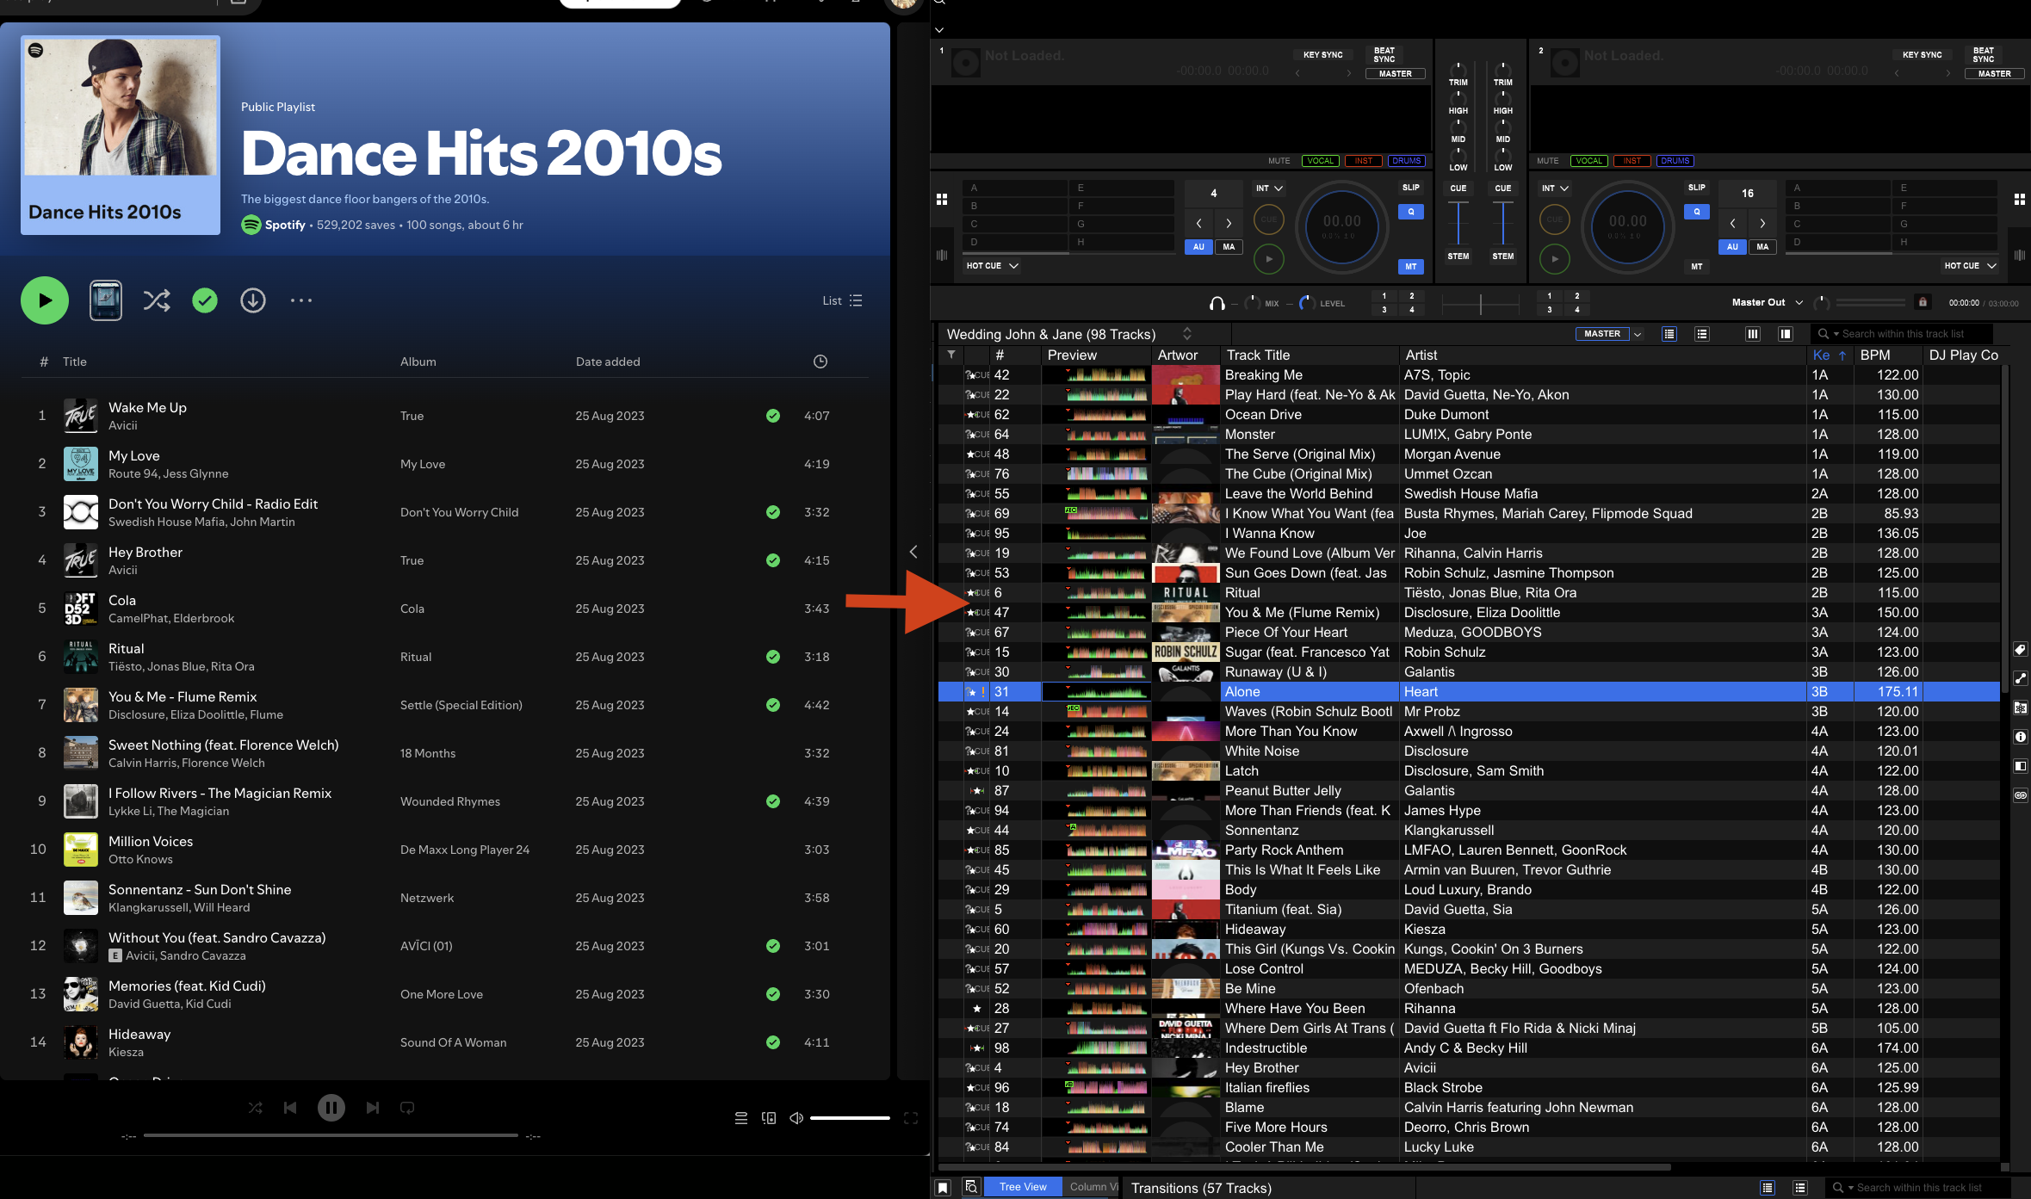Open track info via the info icon

(x=2021, y=737)
